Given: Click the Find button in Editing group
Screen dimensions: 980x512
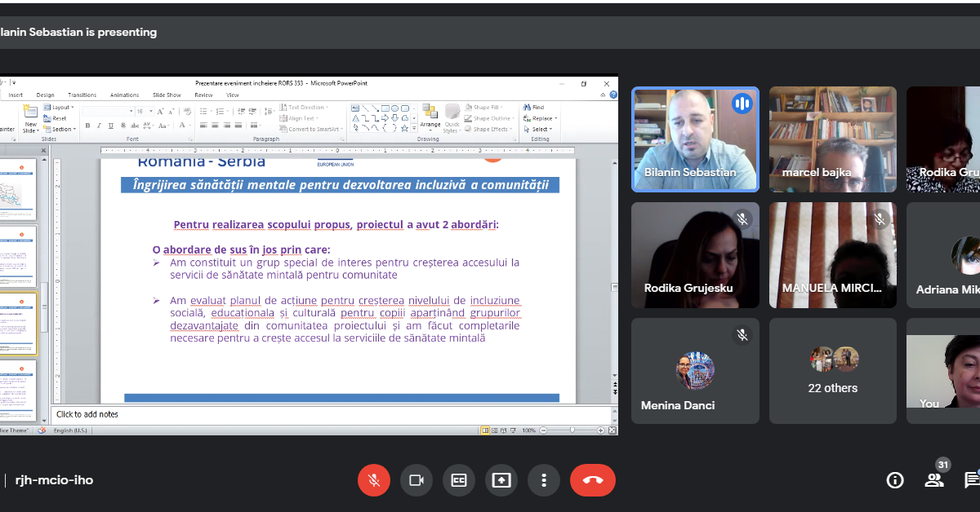Looking at the screenshot, I should (x=534, y=108).
